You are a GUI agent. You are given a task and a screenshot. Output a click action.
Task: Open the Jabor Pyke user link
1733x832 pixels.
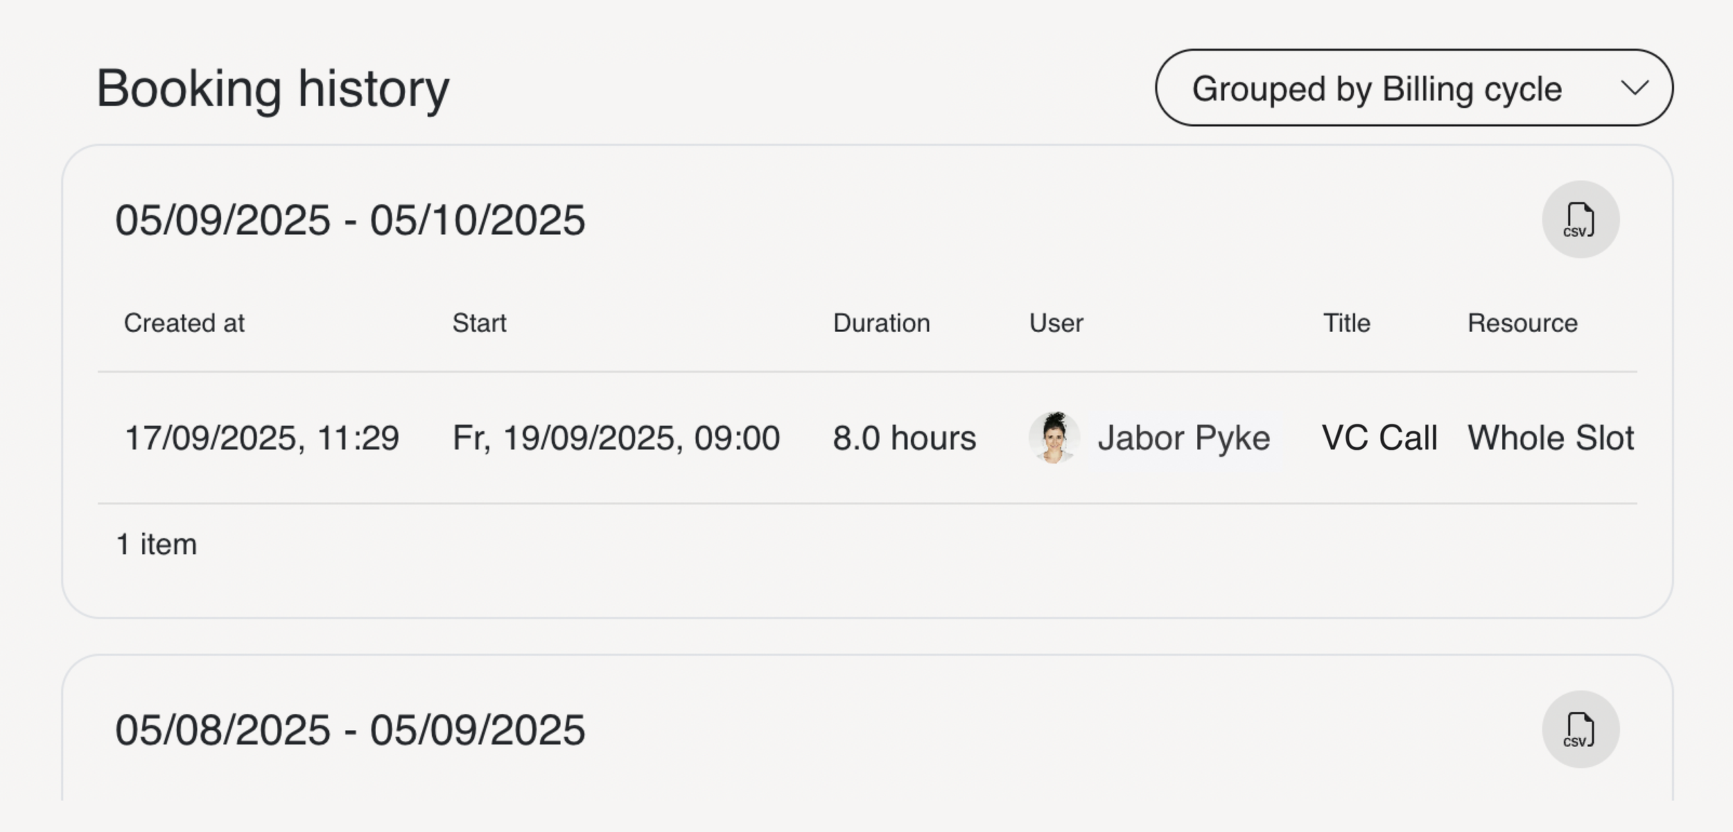point(1183,438)
